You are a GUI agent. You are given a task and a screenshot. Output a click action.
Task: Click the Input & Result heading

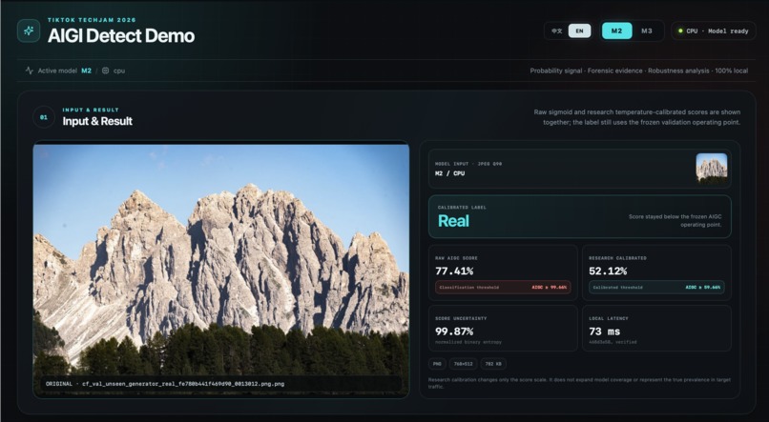(97, 121)
